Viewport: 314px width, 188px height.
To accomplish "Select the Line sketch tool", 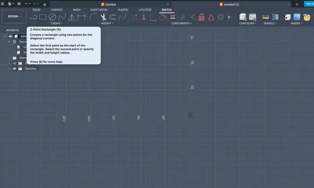I will point(33,17).
